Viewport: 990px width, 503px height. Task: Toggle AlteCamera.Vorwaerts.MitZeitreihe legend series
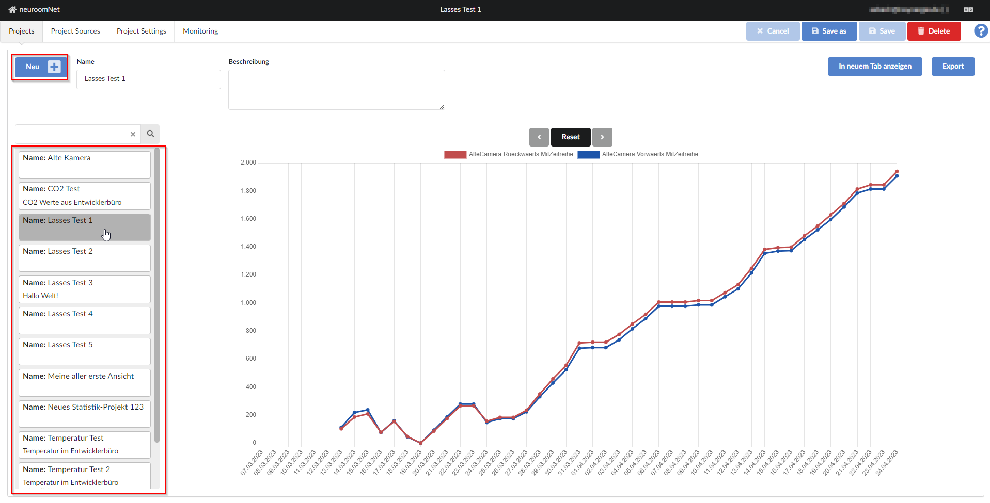pos(638,154)
